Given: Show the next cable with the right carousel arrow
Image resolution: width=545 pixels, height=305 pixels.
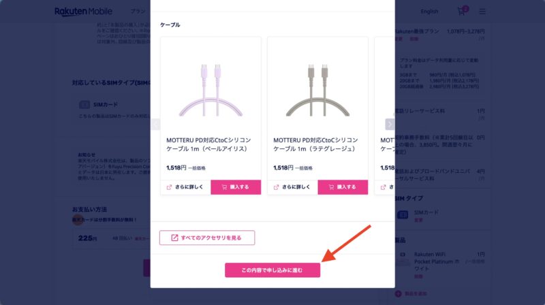Looking at the screenshot, I should 390,124.
